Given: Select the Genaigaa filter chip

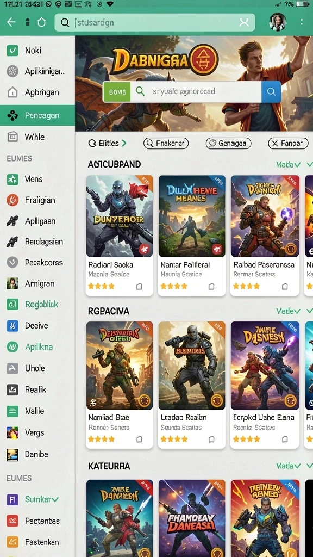Looking at the screenshot, I should pos(229,143).
